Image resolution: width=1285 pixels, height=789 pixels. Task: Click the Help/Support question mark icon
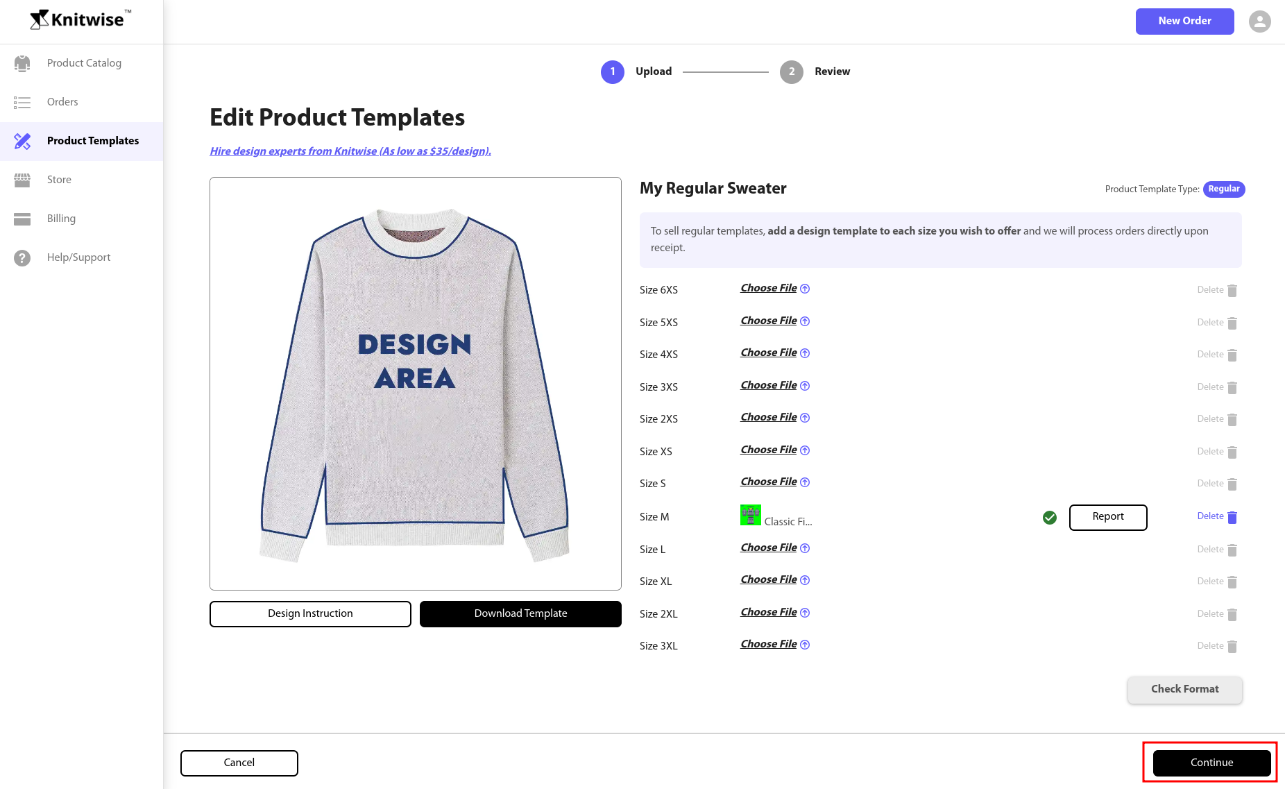(22, 257)
